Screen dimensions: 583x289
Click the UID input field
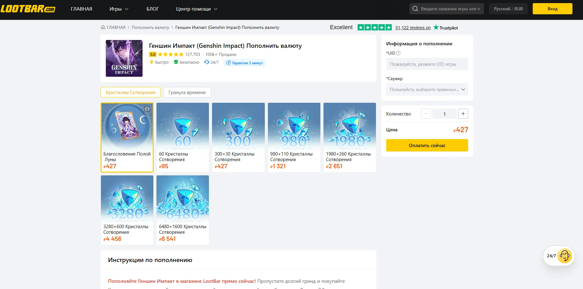click(x=427, y=64)
